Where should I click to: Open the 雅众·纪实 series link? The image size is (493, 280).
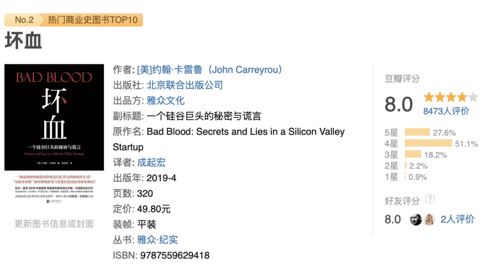157,240
